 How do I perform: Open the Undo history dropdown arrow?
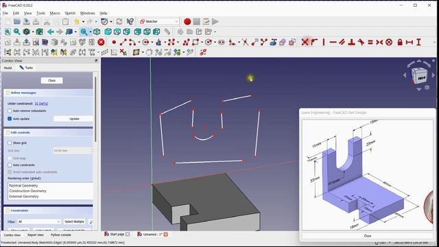click(x=83, y=21)
